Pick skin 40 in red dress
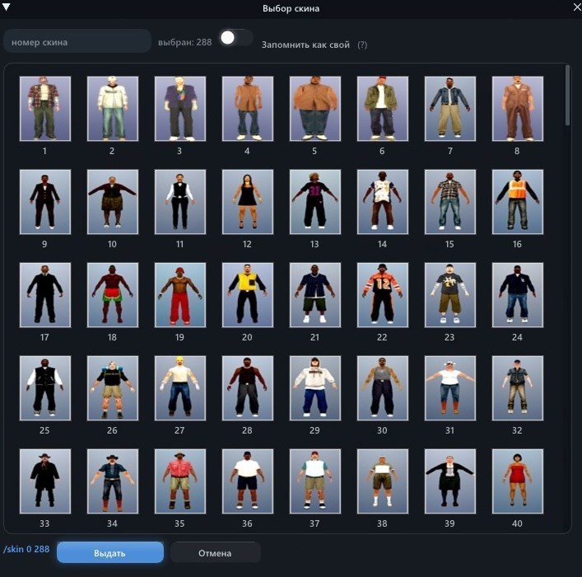 [518, 481]
